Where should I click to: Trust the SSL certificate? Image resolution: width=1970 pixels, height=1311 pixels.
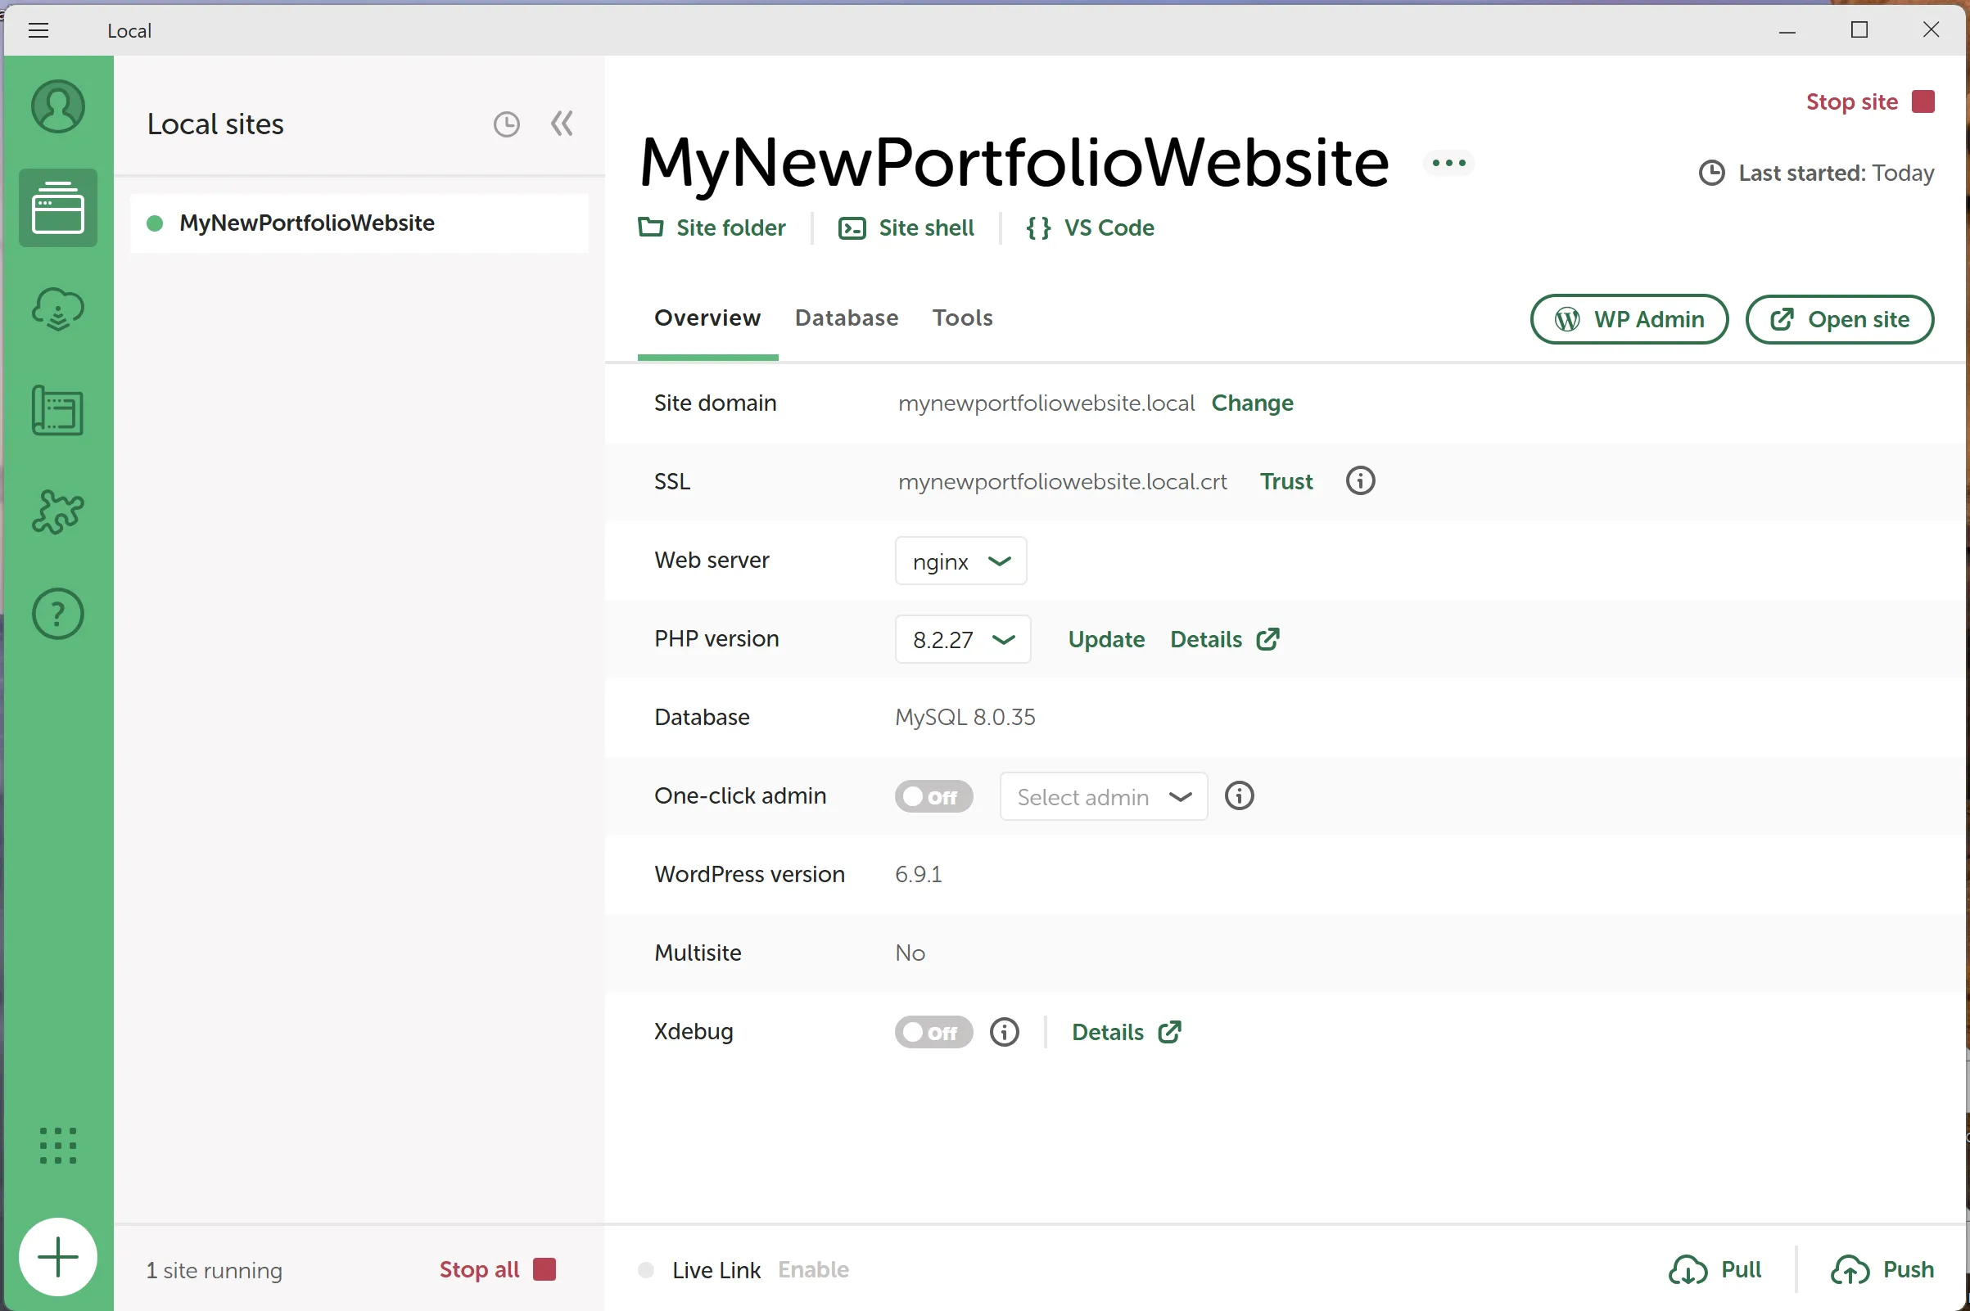(x=1285, y=480)
